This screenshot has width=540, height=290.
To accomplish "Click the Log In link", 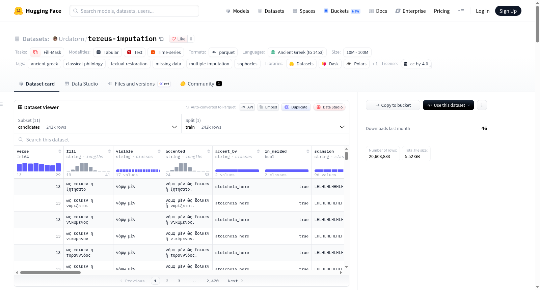I will 483,11.
